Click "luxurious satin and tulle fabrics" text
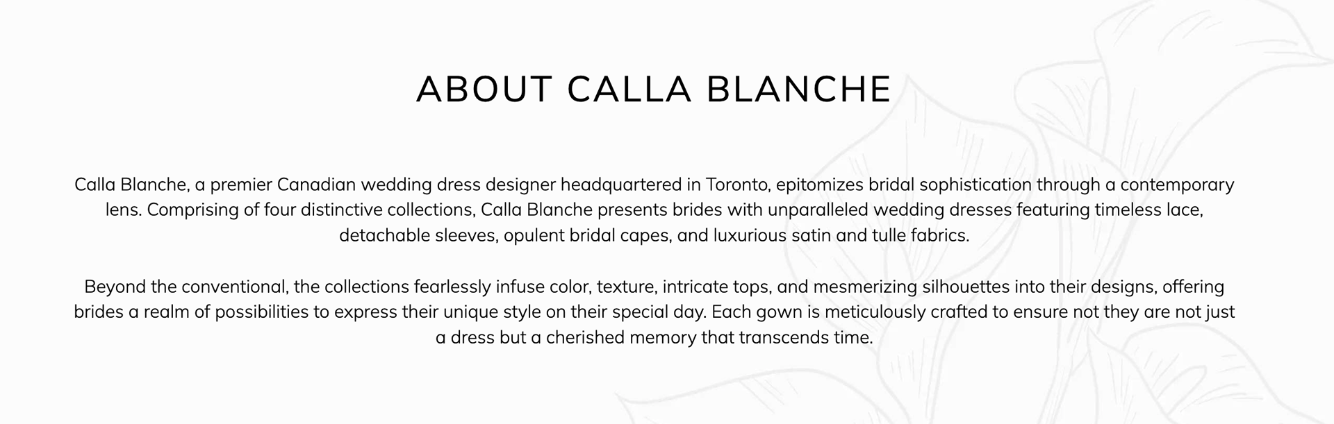1334x424 pixels. point(841,236)
